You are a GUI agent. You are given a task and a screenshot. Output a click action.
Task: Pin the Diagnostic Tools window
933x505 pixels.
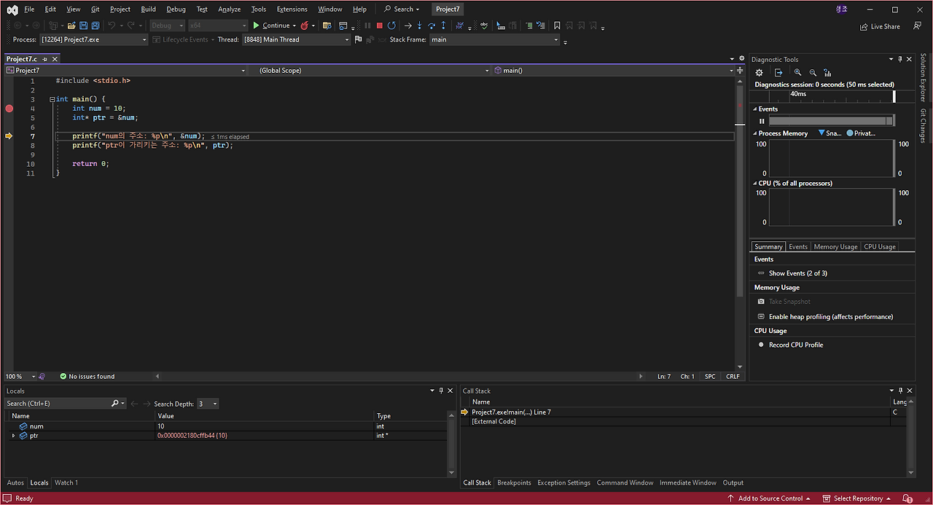pos(900,59)
